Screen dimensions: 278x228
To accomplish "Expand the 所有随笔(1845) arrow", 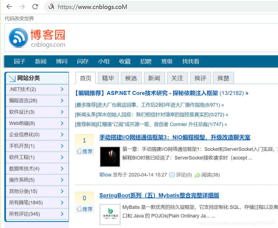I will 62,203.
